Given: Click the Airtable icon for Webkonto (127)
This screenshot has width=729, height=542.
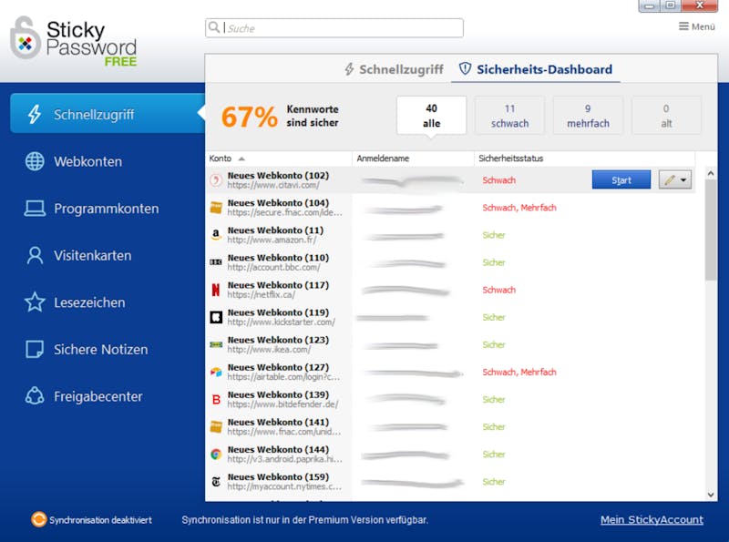Looking at the screenshot, I should (x=216, y=372).
